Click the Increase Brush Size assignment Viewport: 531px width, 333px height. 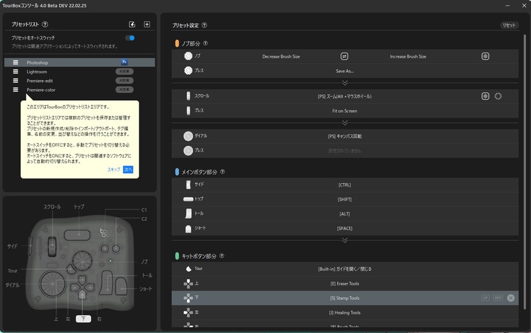click(408, 56)
